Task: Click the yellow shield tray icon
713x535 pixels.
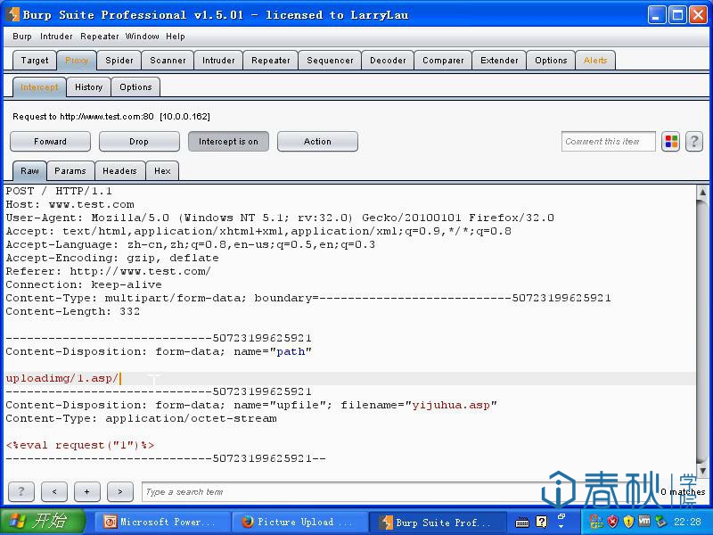Action: (628, 522)
